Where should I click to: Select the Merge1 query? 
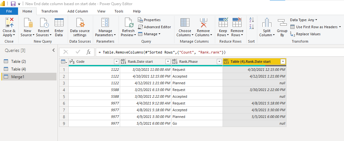[29, 77]
